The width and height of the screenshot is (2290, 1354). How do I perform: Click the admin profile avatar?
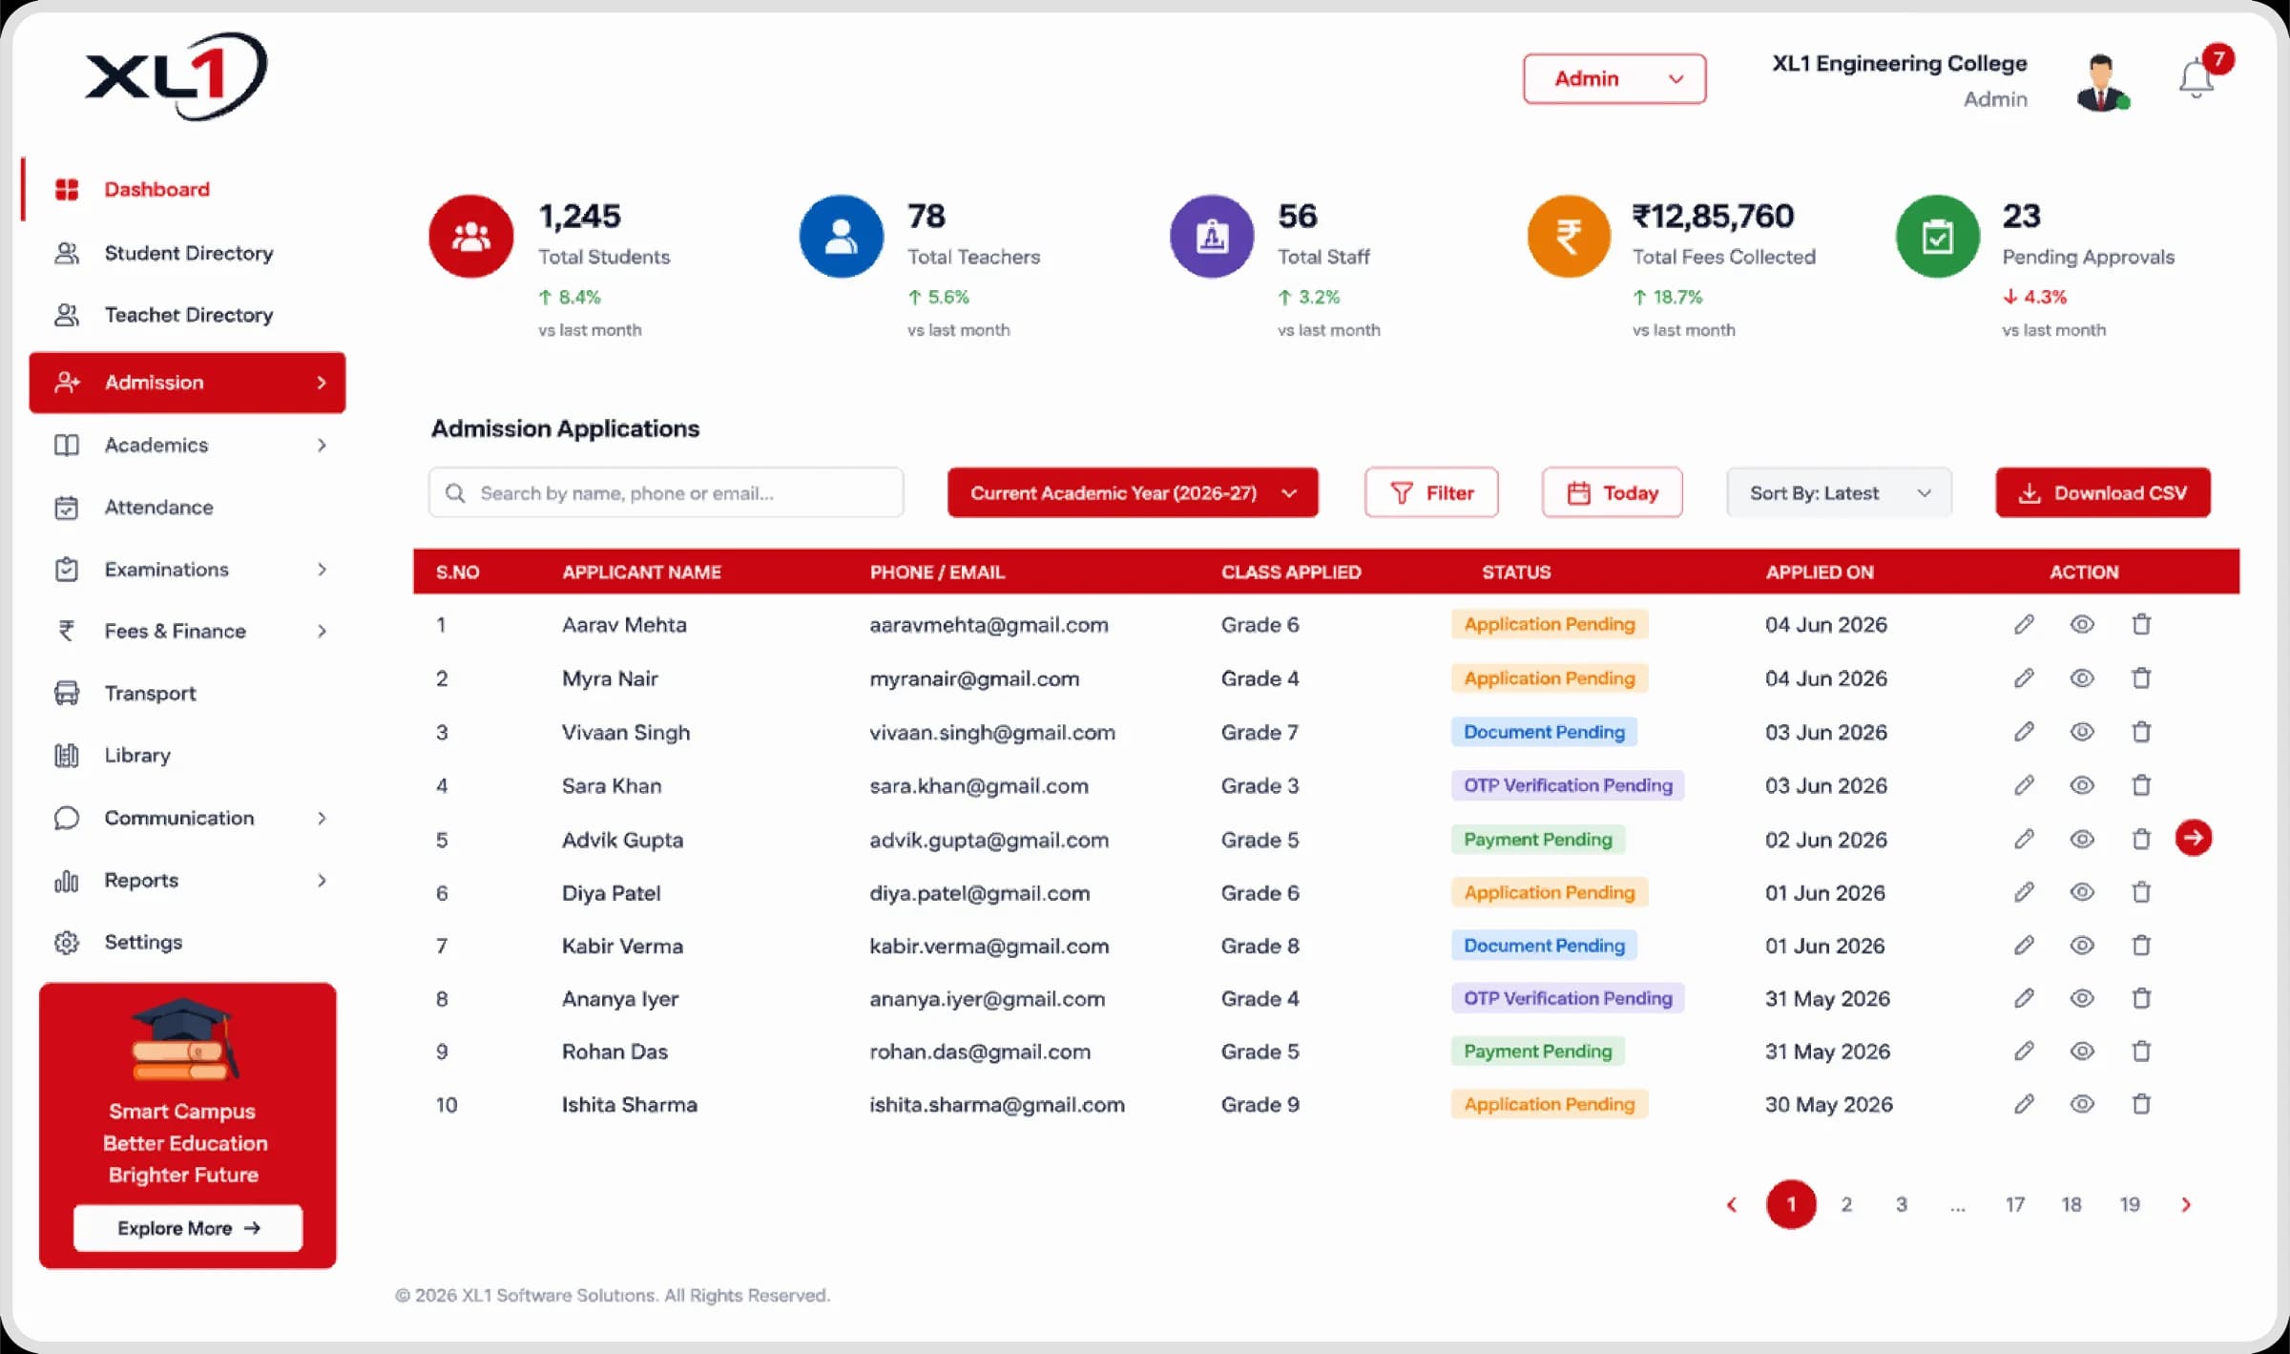[x=2100, y=83]
